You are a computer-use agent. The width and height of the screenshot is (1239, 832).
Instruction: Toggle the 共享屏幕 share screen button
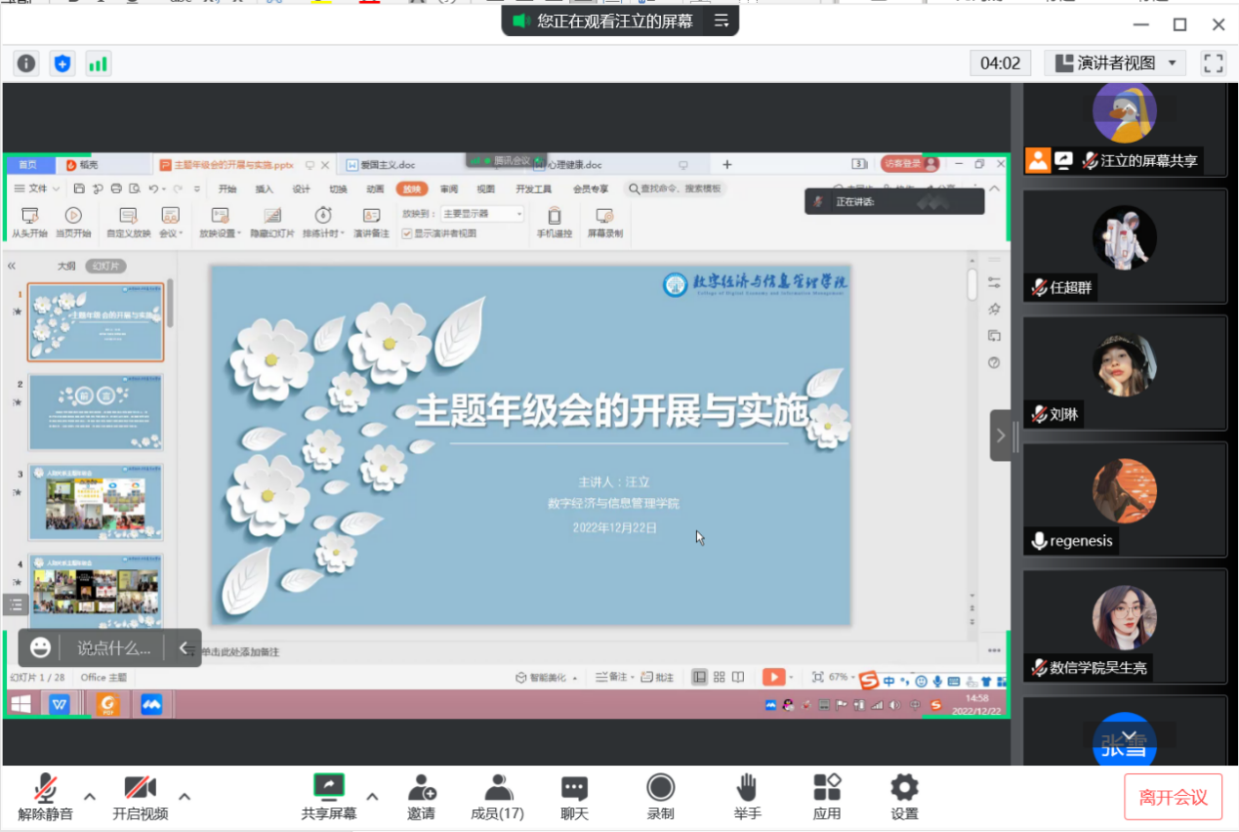tap(329, 796)
